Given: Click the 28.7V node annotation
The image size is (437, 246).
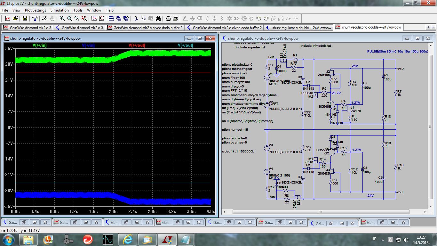Looking at the screenshot, I should [x=336, y=93].
